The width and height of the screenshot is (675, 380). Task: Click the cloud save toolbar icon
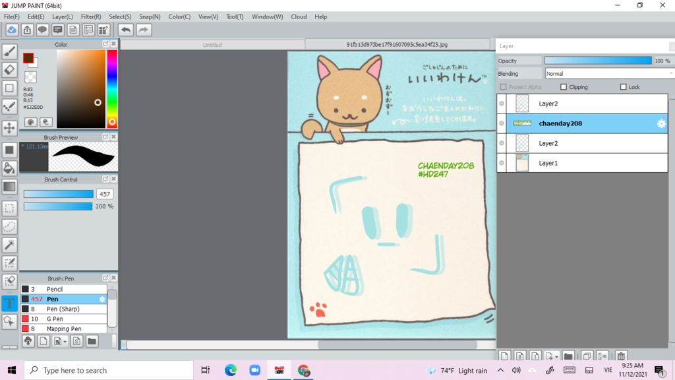pyautogui.click(x=12, y=30)
